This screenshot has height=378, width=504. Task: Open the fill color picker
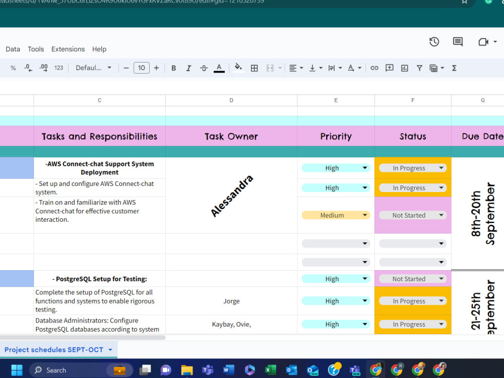click(x=238, y=68)
